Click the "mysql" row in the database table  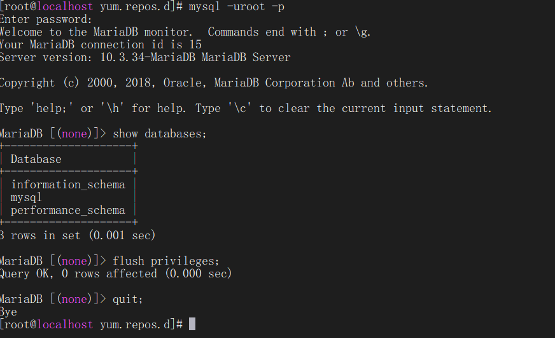[x=26, y=197]
